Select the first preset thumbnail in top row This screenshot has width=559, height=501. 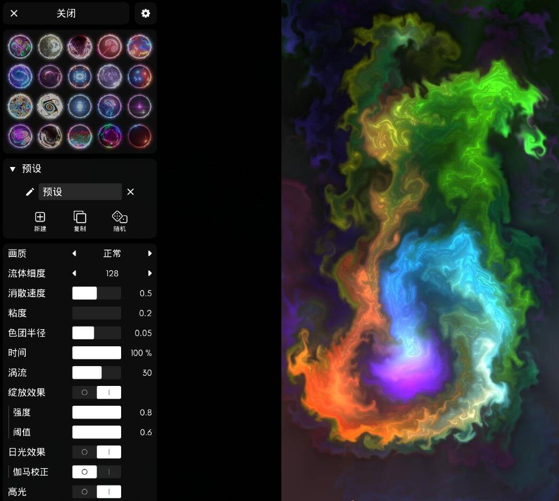[20, 47]
